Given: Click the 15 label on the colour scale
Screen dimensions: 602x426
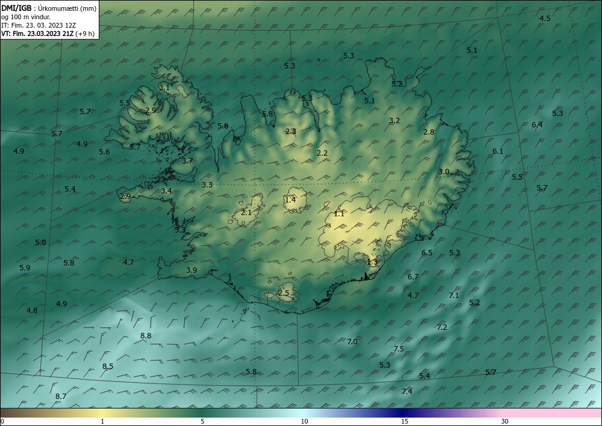Looking at the screenshot, I should [405, 421].
